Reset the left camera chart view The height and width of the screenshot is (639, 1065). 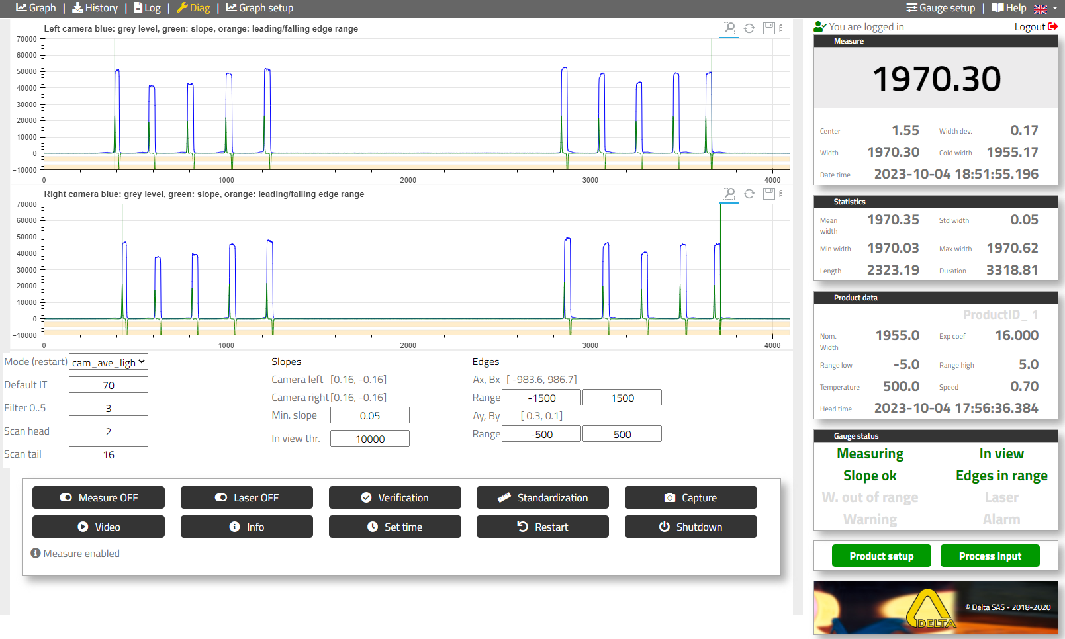tap(749, 28)
